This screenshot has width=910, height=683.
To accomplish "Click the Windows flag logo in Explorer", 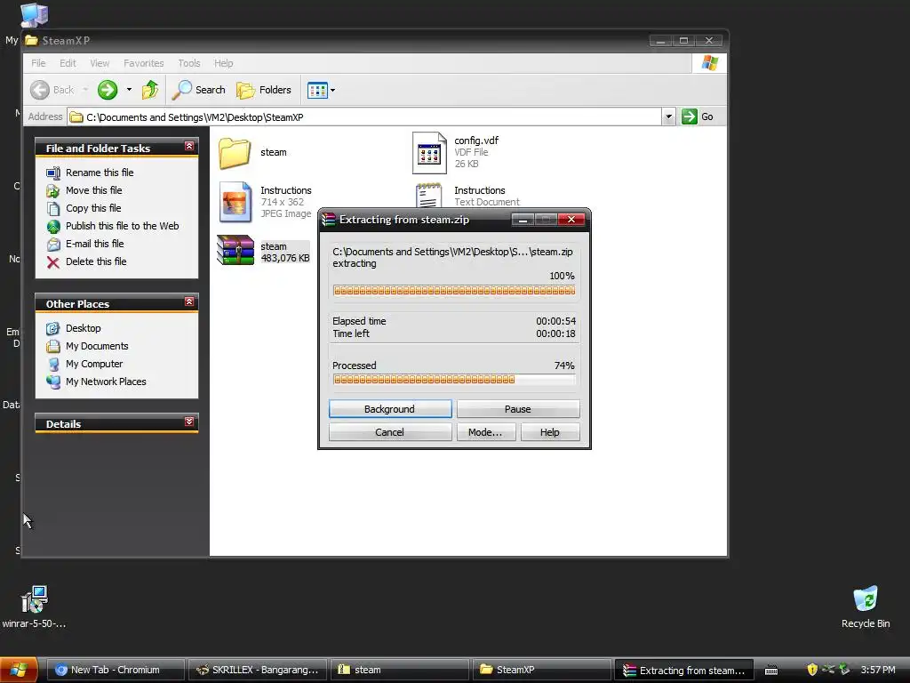I will pyautogui.click(x=710, y=63).
